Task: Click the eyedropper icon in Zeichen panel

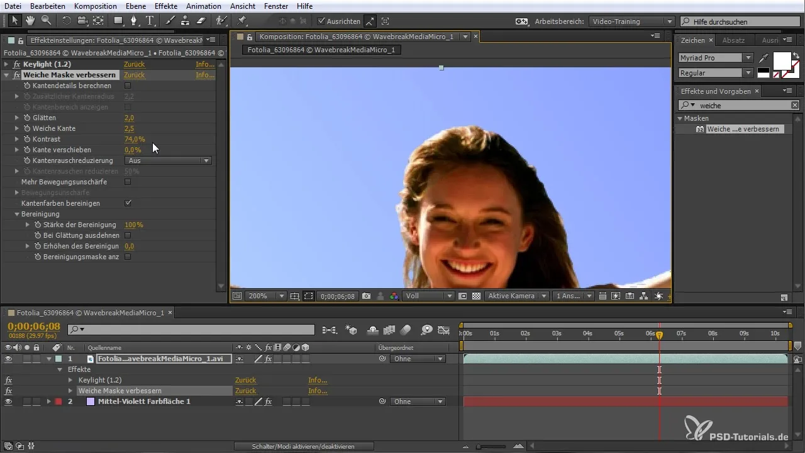Action: pos(763,57)
